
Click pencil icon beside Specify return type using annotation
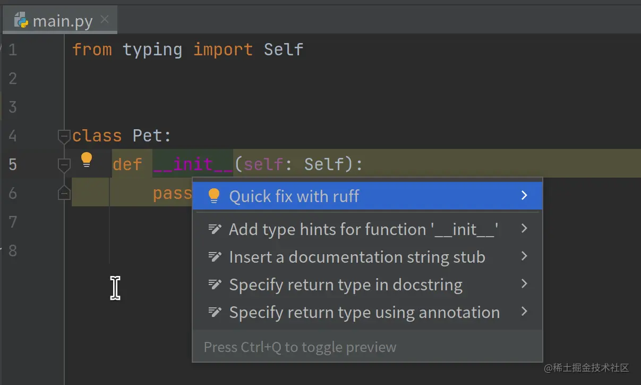(x=214, y=312)
